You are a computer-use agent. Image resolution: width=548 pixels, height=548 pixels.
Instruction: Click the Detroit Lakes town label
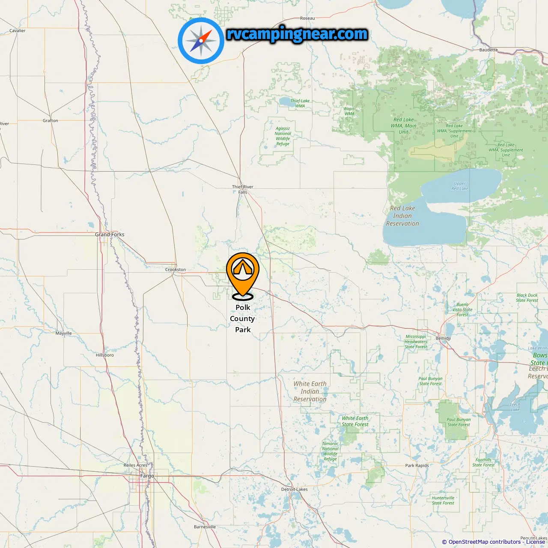(295, 489)
